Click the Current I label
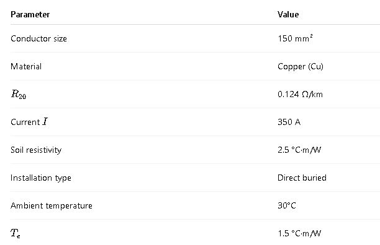 pos(29,122)
